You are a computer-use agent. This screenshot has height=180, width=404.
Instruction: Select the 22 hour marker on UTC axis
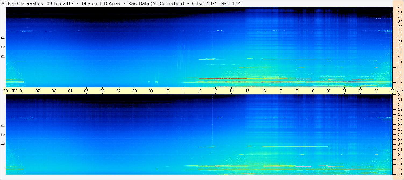coord(360,91)
